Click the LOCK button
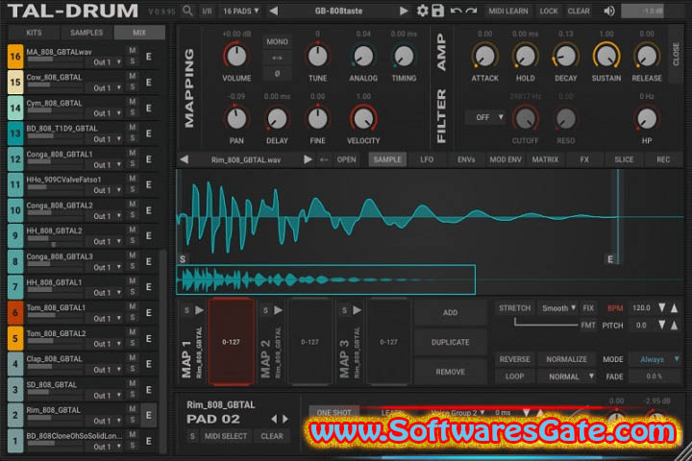The image size is (692, 461). click(x=549, y=11)
